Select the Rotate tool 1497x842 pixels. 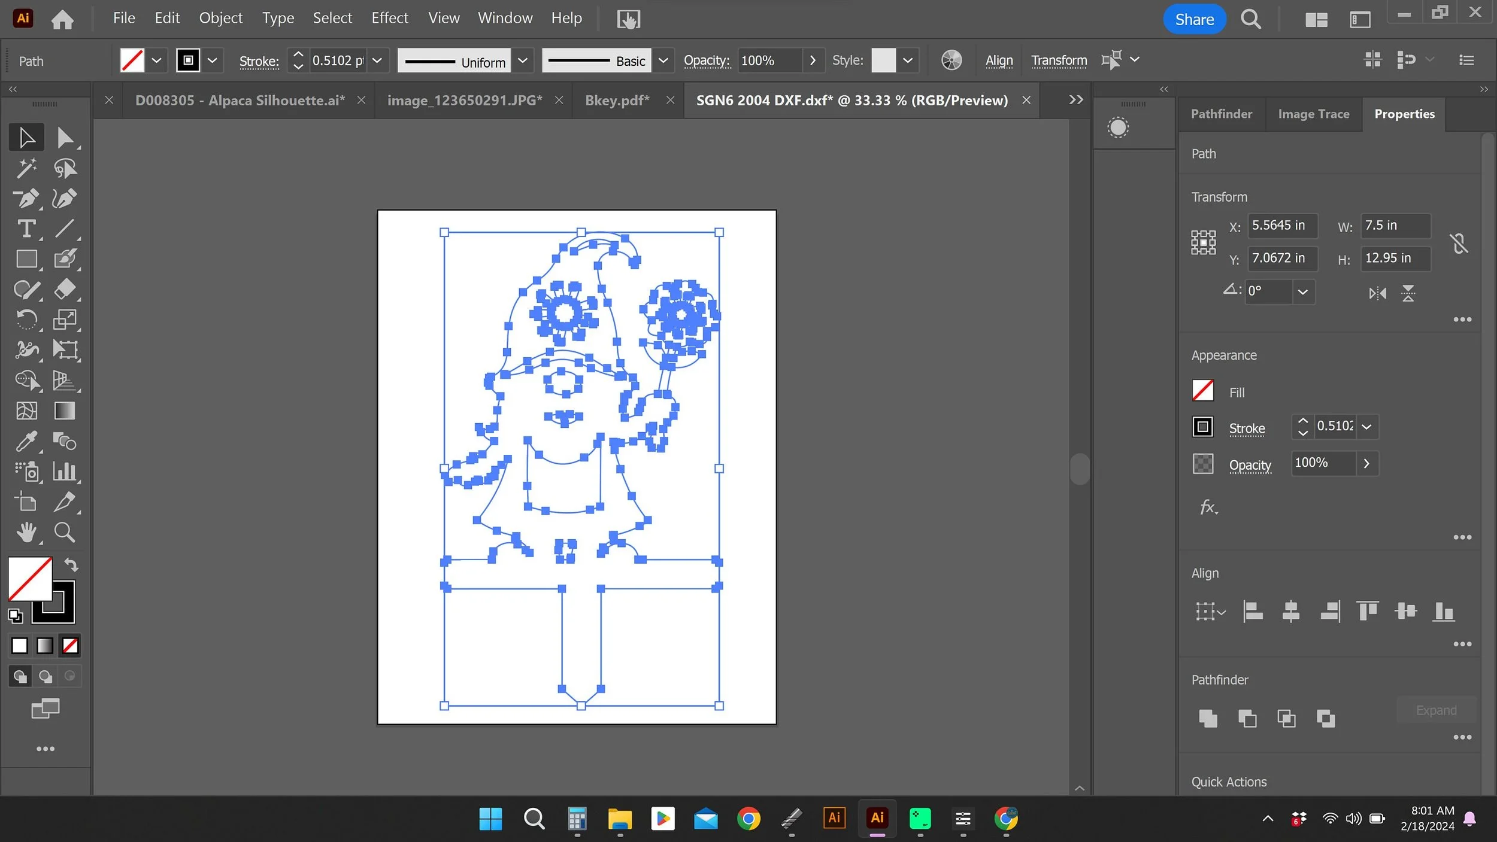pyautogui.click(x=26, y=320)
